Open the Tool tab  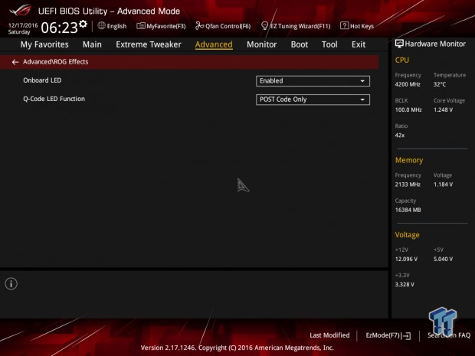[x=329, y=44]
